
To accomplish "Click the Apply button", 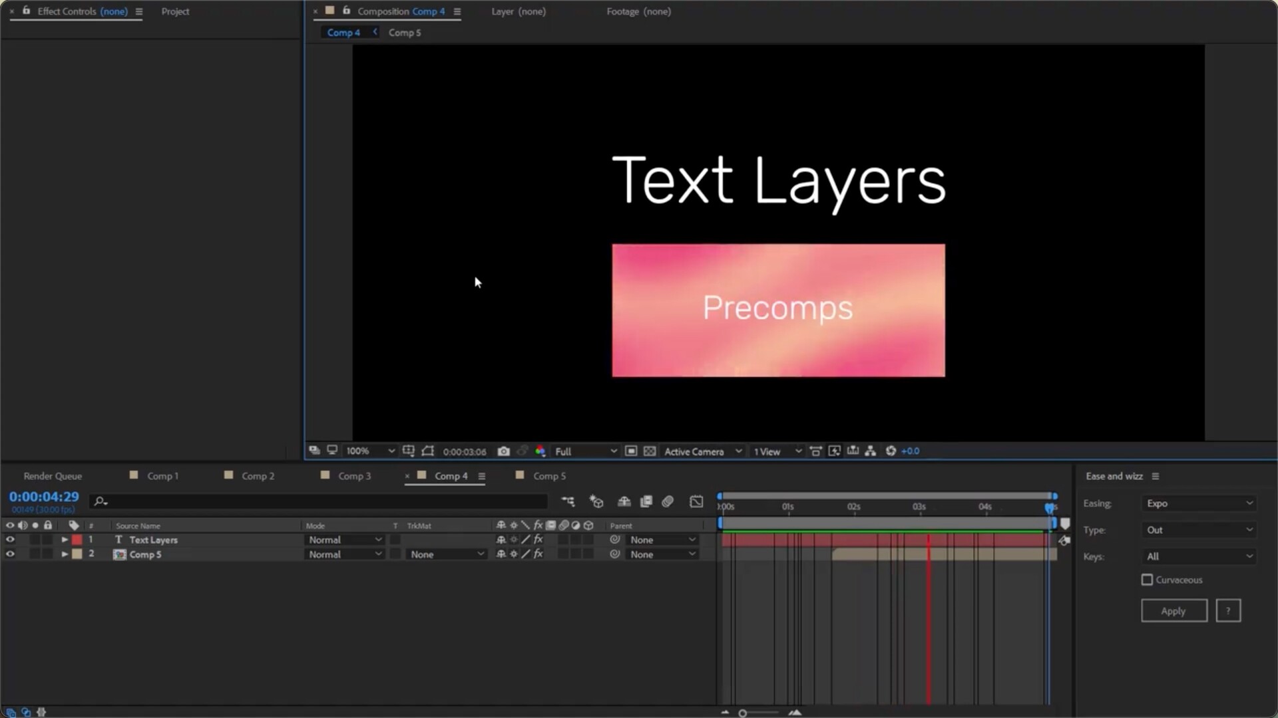I will pyautogui.click(x=1173, y=611).
